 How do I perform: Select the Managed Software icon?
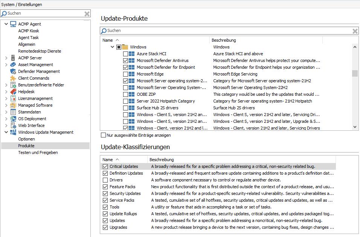(12, 105)
